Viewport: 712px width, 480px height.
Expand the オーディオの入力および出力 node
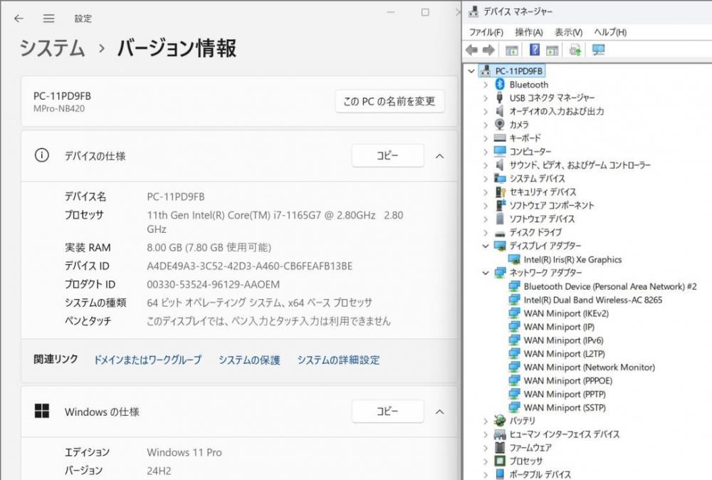click(x=486, y=111)
